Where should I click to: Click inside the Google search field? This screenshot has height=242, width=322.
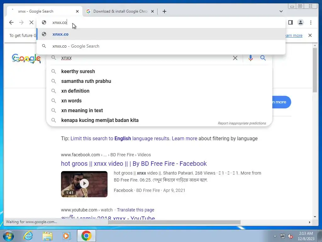tap(144, 58)
